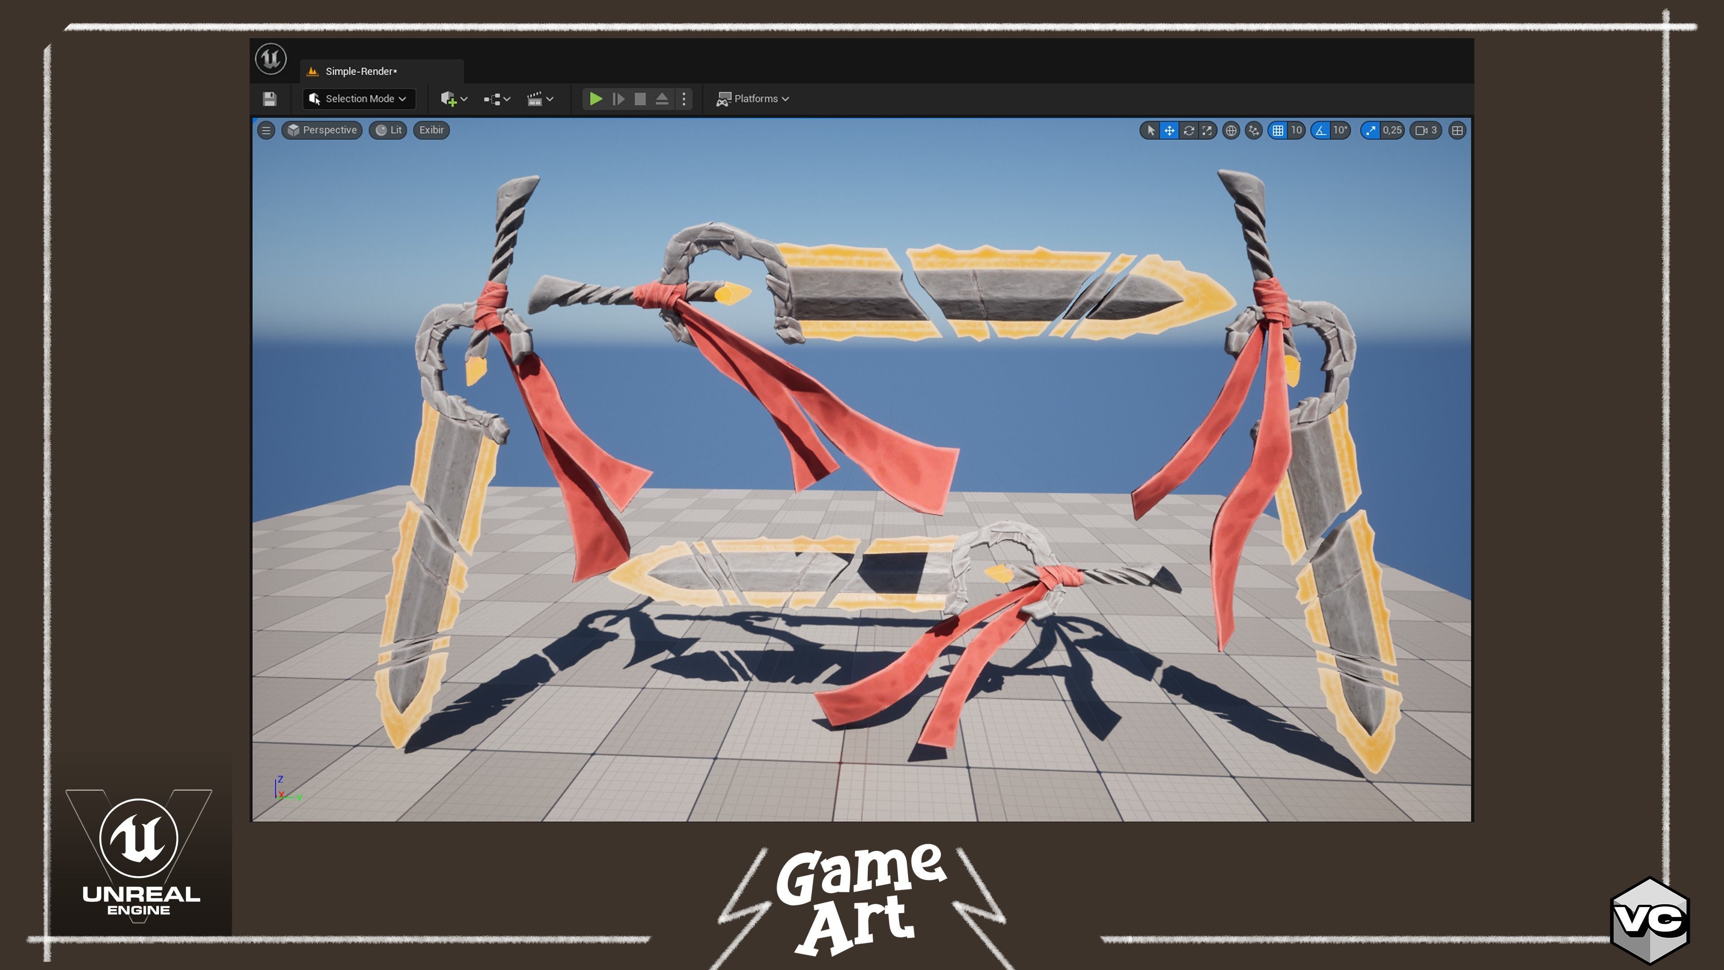Open the Perspective view type menu

coord(322,131)
